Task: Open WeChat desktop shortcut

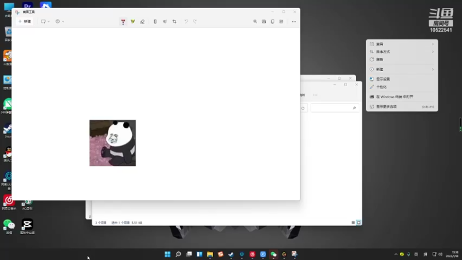Action: (9, 226)
